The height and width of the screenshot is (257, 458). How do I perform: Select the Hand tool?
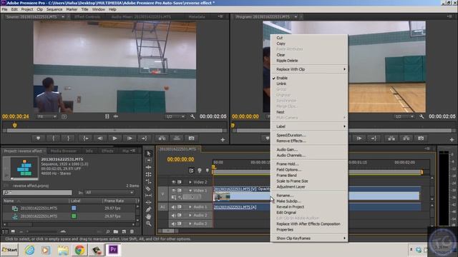(x=149, y=216)
